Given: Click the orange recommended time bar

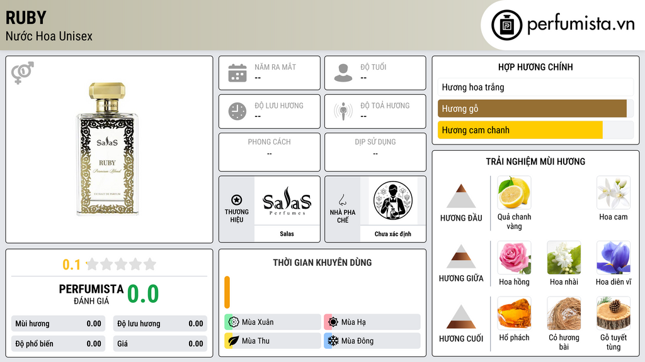Looking at the screenshot, I should click(227, 292).
